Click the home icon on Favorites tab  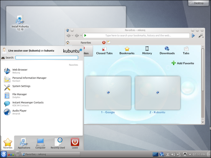click(x=68, y=42)
